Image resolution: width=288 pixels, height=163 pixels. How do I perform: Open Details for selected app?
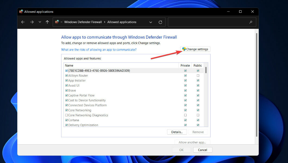(x=177, y=132)
